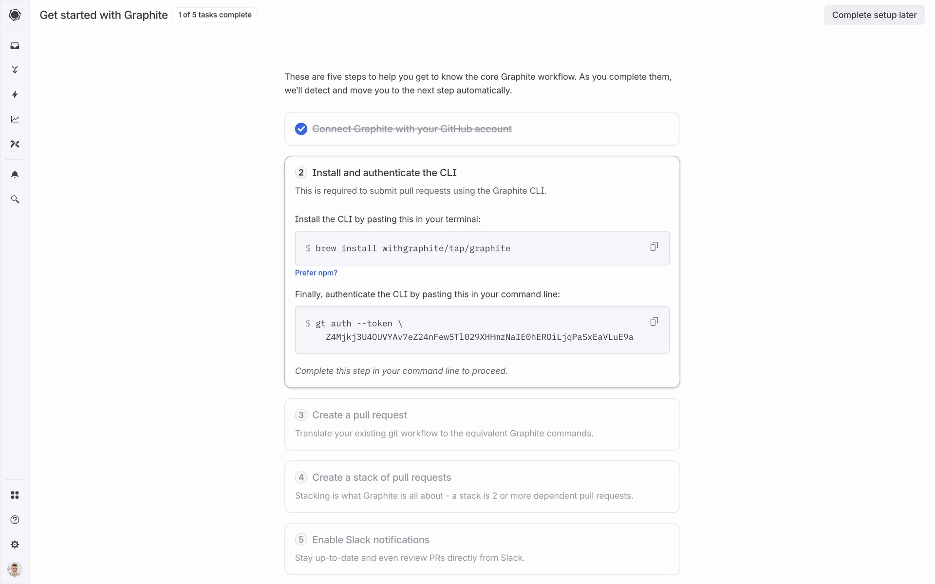Copy the gt auth token command
Viewport: 935px width, 584px height.
[x=654, y=322]
